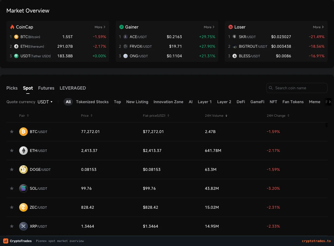334x246 pixels.
Task: Click the table's vertical scrollbar thumb
Action: tap(327, 125)
